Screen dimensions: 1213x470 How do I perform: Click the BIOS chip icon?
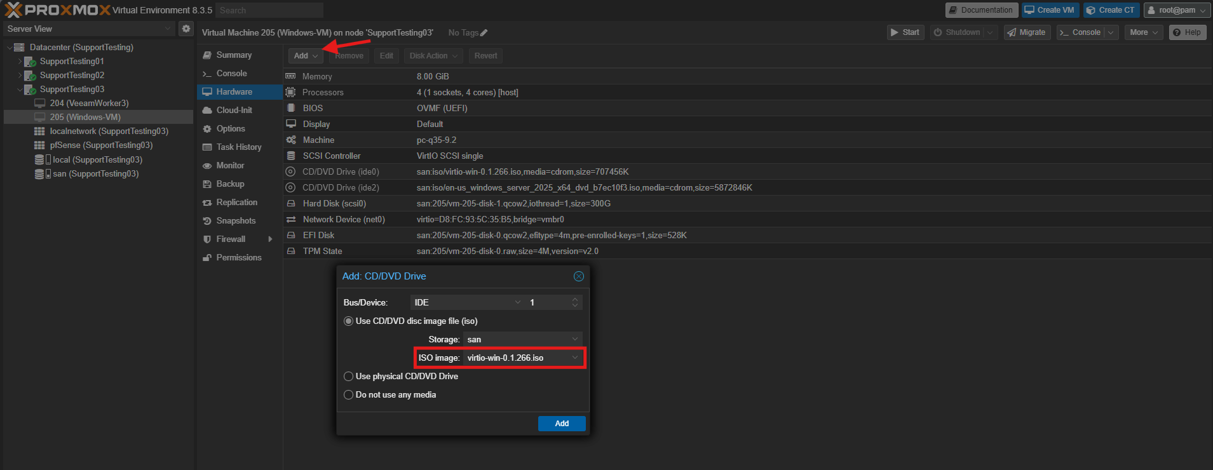click(290, 108)
